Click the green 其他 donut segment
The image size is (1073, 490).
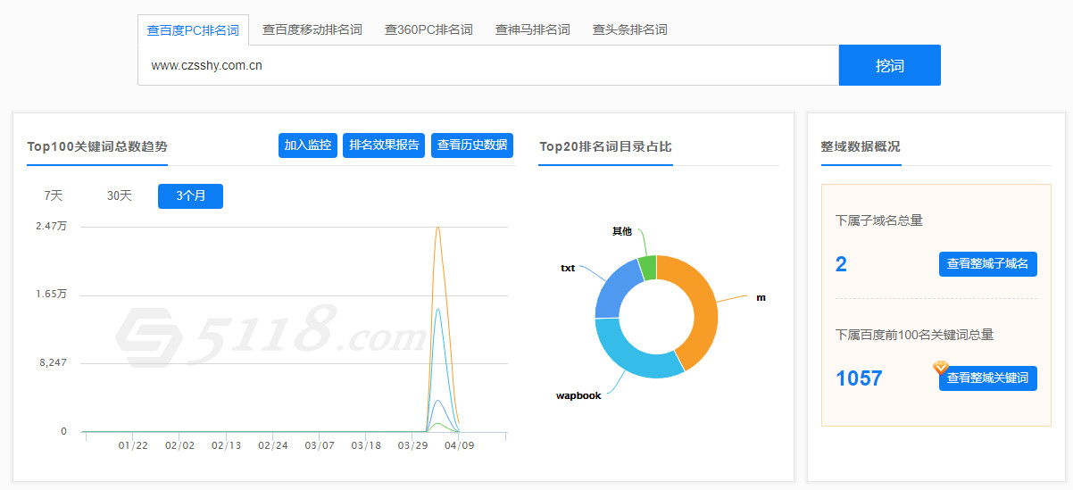(648, 267)
